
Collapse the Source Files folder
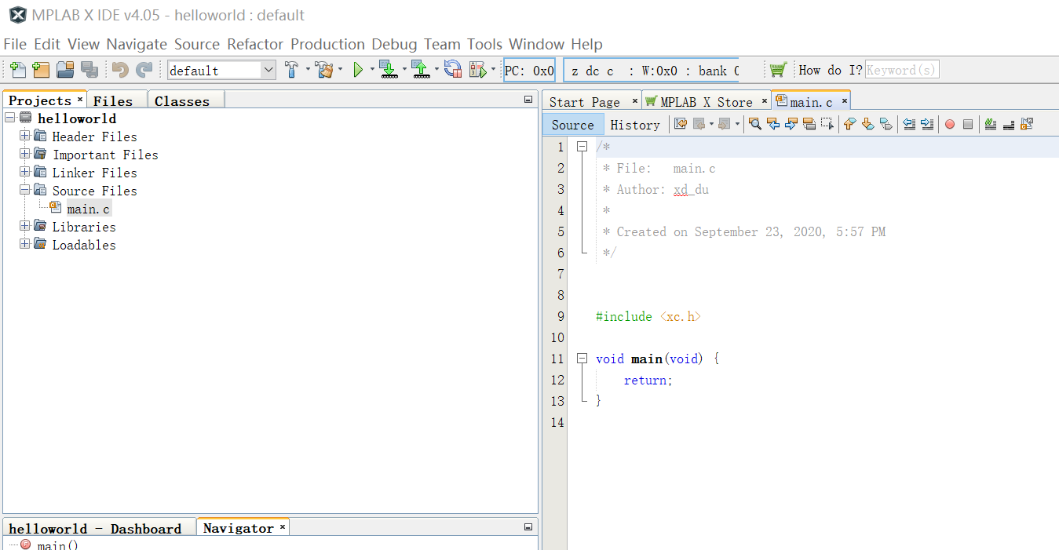coord(25,190)
